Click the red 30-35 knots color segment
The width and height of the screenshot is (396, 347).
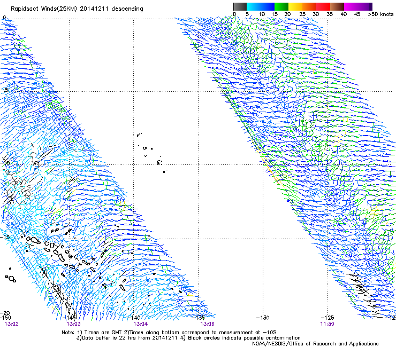click(x=323, y=6)
